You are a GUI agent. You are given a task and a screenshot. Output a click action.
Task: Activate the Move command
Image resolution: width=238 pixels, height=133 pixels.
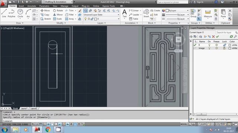pyautogui.click(x=45, y=11)
